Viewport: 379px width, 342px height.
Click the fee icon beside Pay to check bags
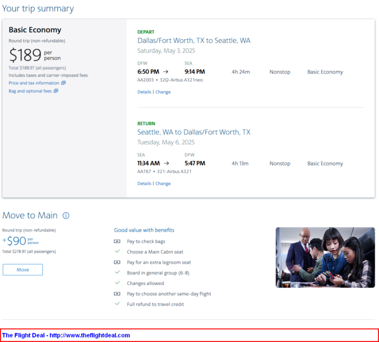pyautogui.click(x=117, y=241)
